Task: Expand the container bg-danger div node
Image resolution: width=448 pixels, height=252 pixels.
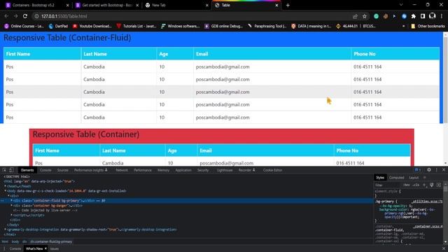Action: (x=11, y=205)
